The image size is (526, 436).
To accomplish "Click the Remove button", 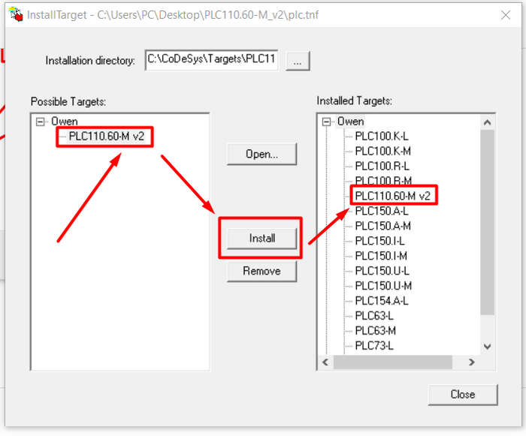I will 261,271.
